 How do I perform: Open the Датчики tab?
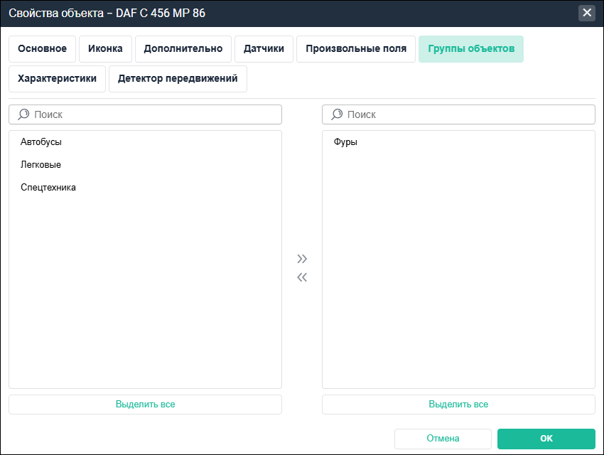pyautogui.click(x=264, y=49)
